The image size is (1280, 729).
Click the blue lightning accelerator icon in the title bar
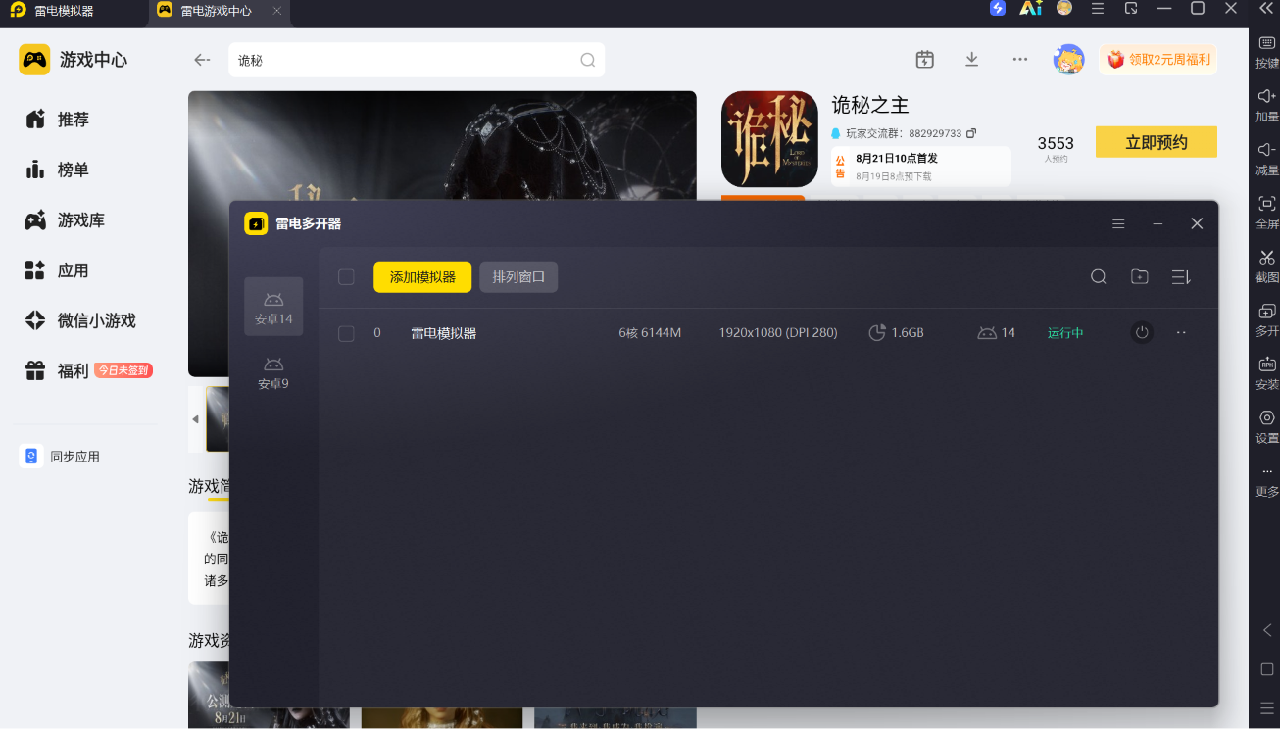[998, 9]
